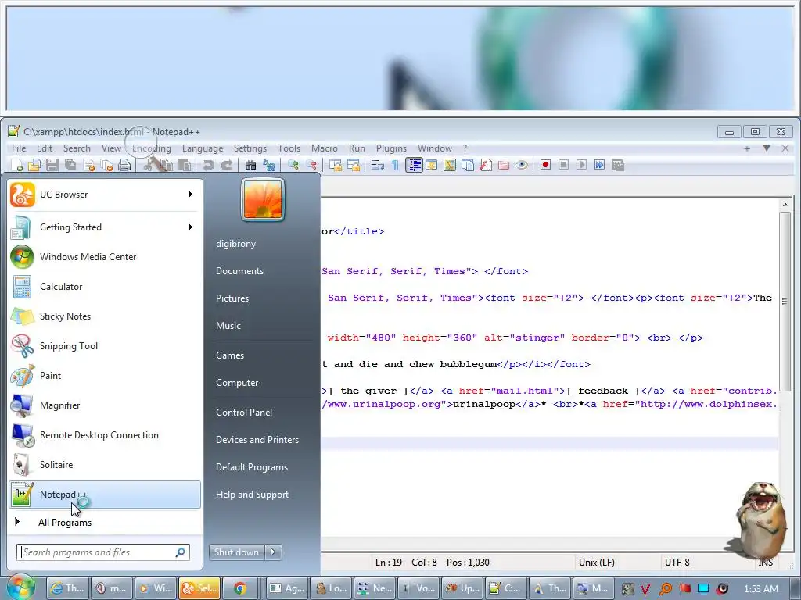The height and width of the screenshot is (600, 801).
Task: Click Synchronize Horizontal Scrolling icon
Action: pyautogui.click(x=354, y=165)
